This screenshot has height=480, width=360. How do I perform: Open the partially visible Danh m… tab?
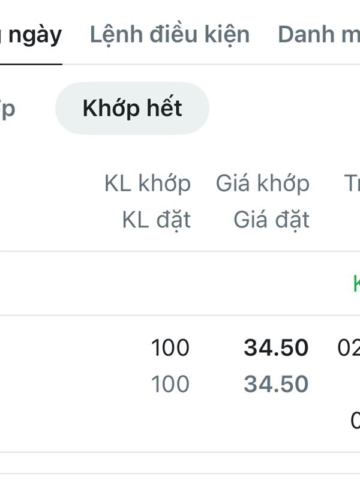pos(318,34)
